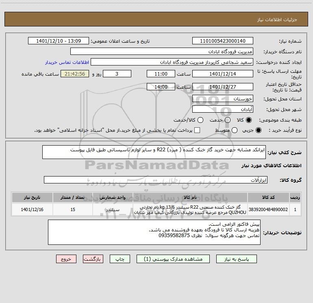313x303 pixels.
Task: Select the کالا radio button
Action: point(249,120)
